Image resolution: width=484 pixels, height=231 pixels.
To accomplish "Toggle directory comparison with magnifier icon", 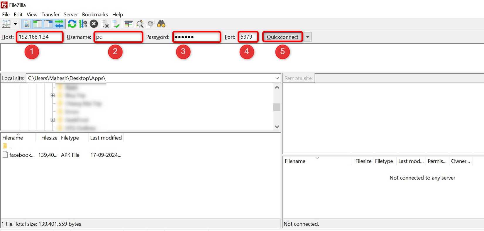I will [140, 24].
